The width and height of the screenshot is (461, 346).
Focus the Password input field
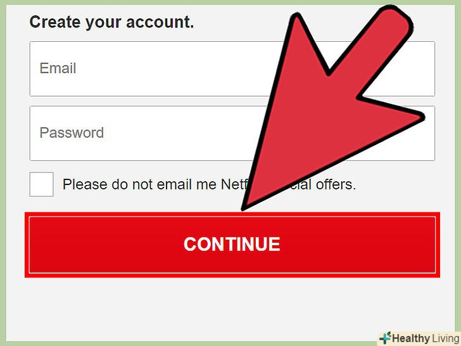pyautogui.click(x=232, y=133)
